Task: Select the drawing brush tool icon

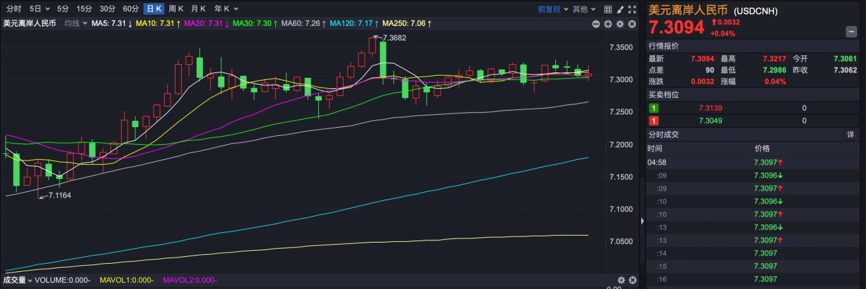Action: (620, 9)
